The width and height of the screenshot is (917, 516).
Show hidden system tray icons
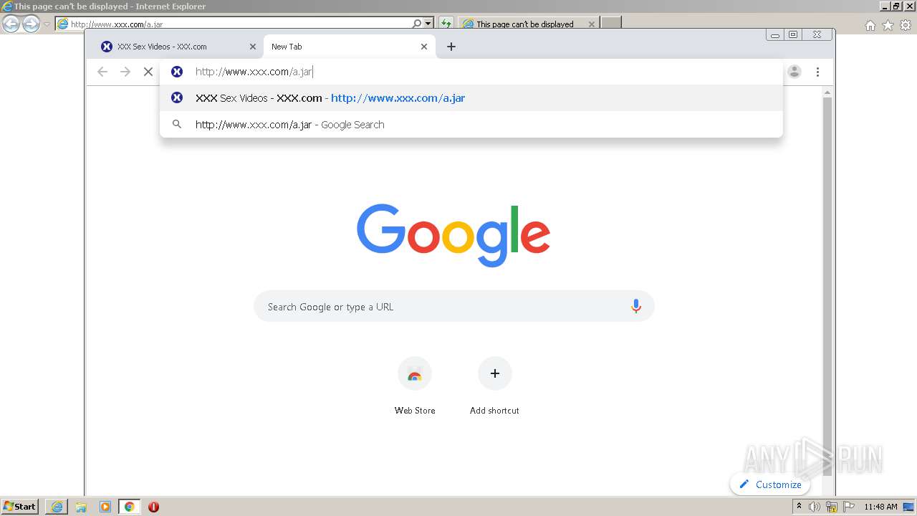coord(799,507)
